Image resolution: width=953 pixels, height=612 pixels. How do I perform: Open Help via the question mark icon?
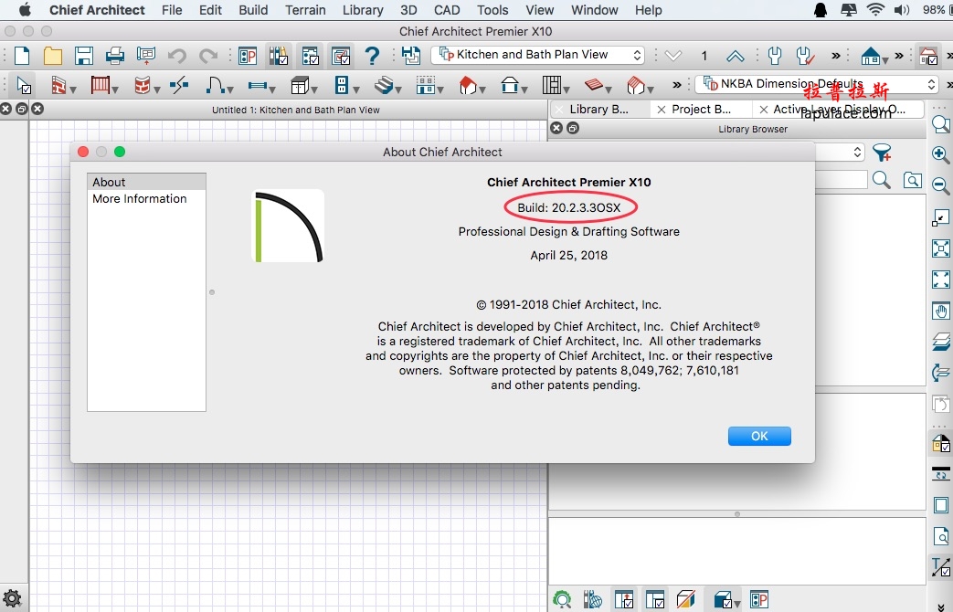[x=372, y=56]
